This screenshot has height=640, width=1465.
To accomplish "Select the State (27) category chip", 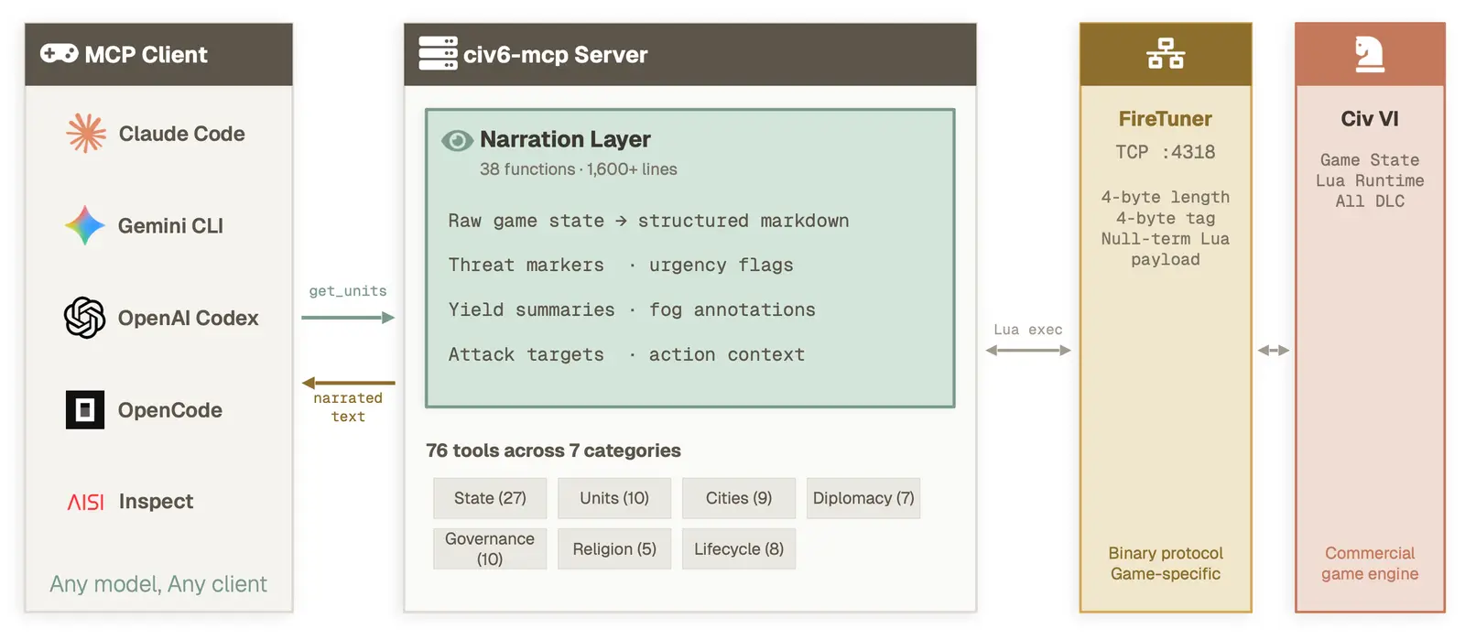I will pos(490,498).
